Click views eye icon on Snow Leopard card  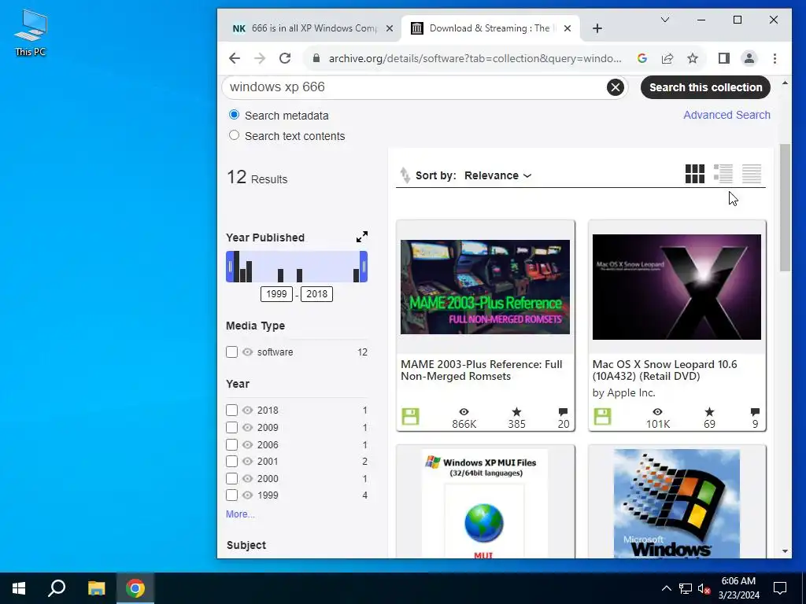tap(657, 411)
